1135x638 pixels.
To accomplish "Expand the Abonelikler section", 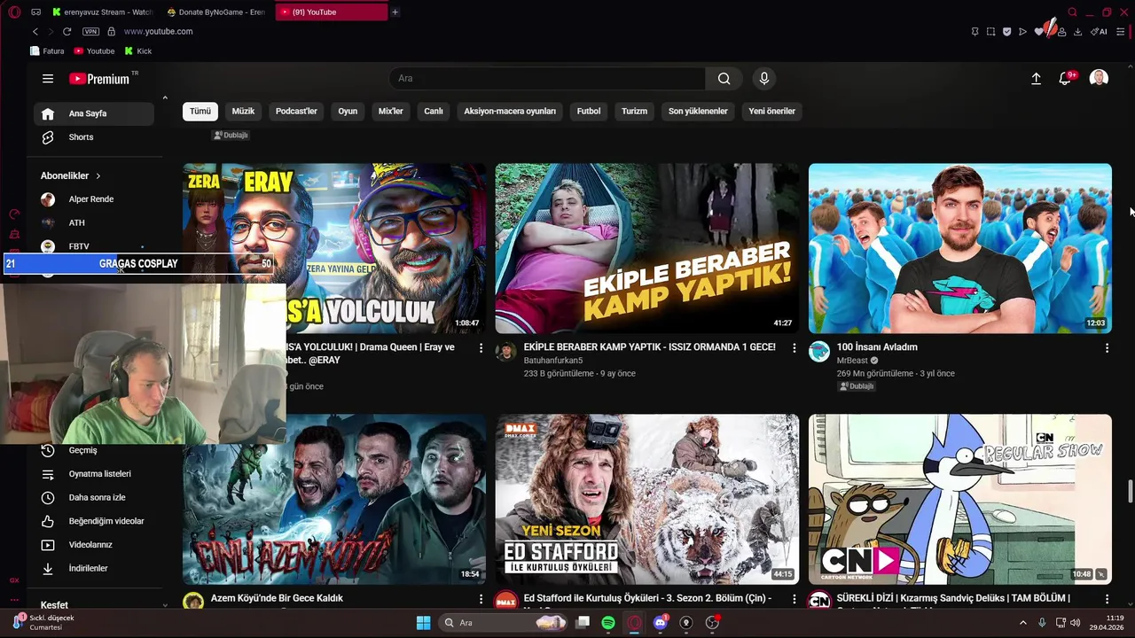I will pyautogui.click(x=71, y=175).
